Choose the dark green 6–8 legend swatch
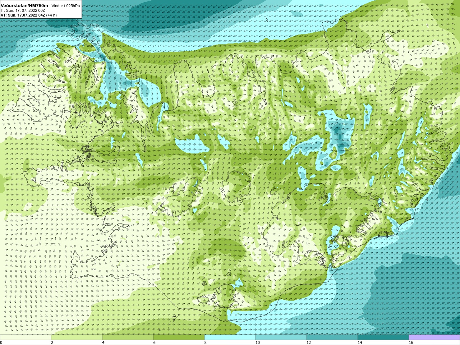 (179, 337)
